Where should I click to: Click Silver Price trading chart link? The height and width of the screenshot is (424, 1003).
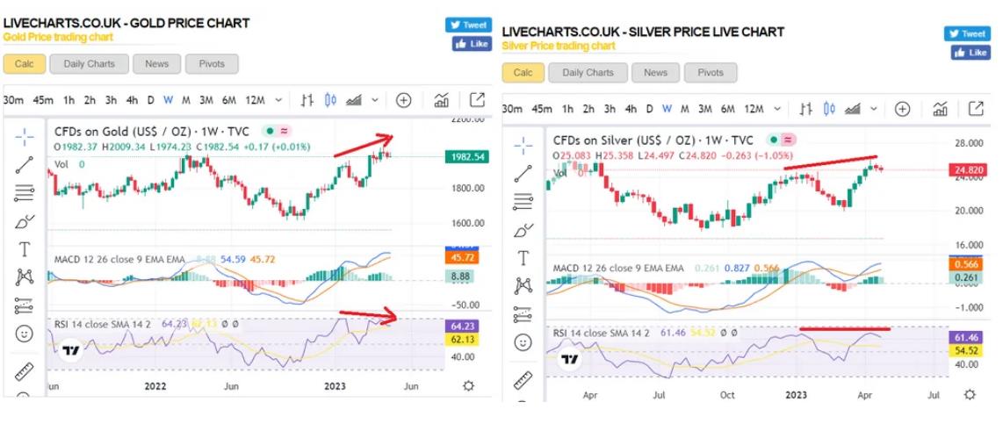click(x=559, y=46)
